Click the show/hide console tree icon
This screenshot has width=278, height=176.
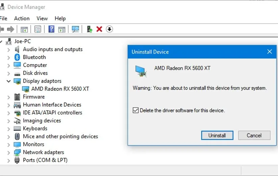pos(24,29)
